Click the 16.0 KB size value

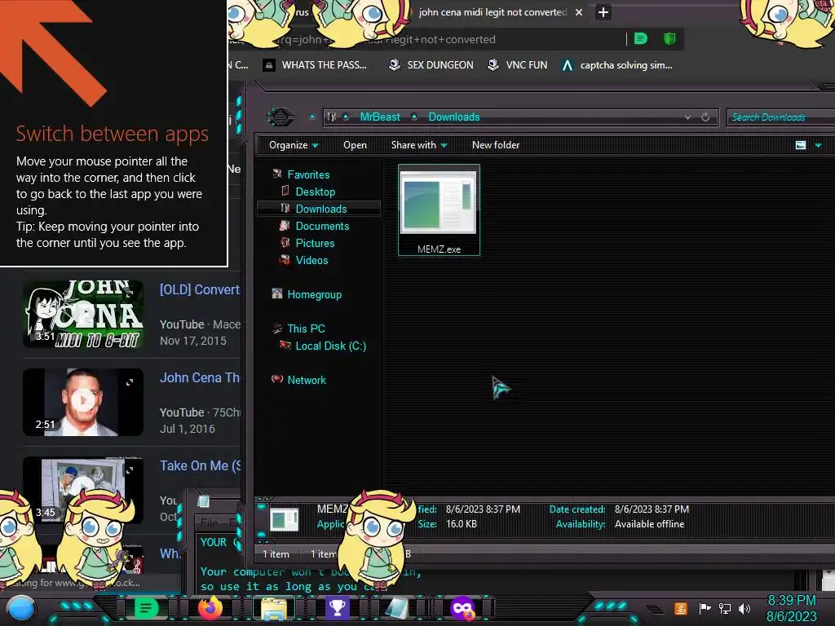[462, 524]
